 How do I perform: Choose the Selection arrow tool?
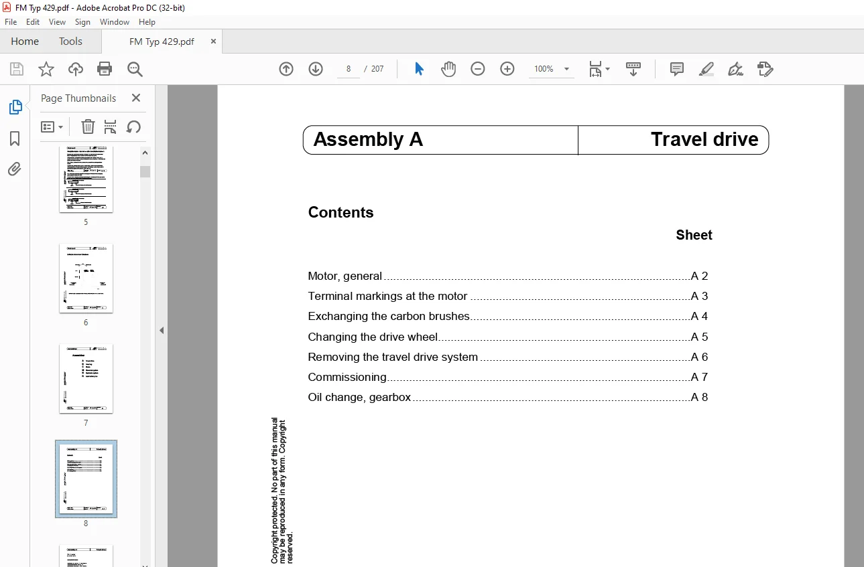[419, 69]
